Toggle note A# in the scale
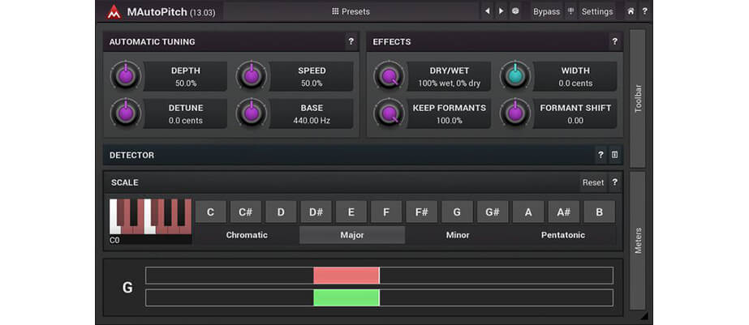 point(563,212)
